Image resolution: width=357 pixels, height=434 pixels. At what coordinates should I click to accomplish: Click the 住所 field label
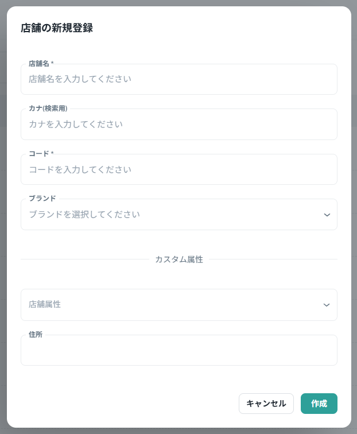(35, 334)
